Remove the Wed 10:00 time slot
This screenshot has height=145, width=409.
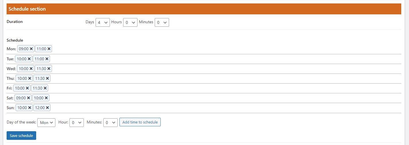tap(31, 69)
